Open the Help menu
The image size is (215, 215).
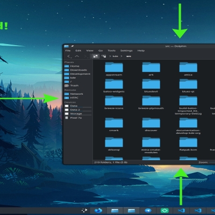coord(141,51)
